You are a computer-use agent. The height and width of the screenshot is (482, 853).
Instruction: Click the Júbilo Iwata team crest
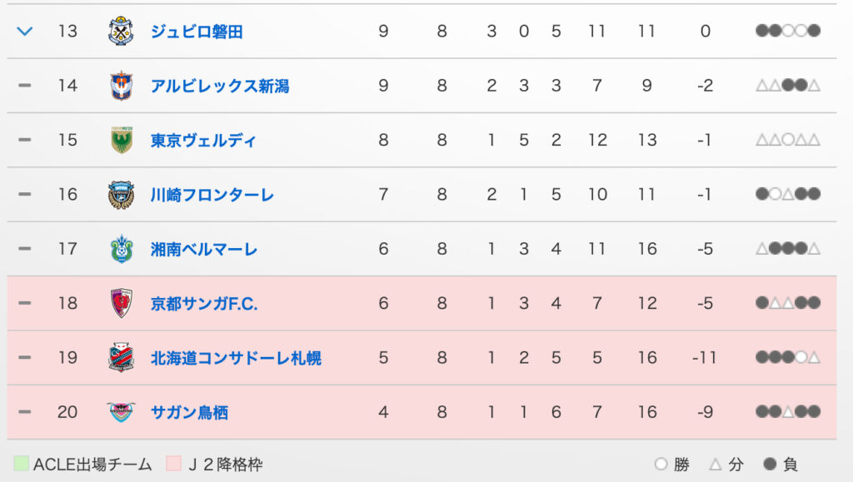click(x=121, y=32)
